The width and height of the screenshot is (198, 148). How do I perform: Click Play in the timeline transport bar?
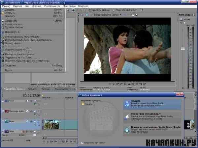click(55, 141)
